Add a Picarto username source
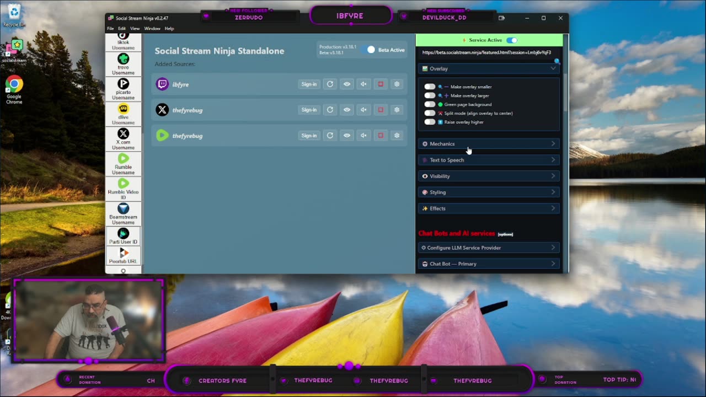The image size is (706, 397). pos(123,89)
